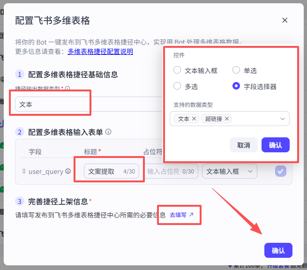Image resolution: width=307 pixels, height=270 pixels.
Task: Edit the 标题 field containing 文案提取
Action: (112, 171)
